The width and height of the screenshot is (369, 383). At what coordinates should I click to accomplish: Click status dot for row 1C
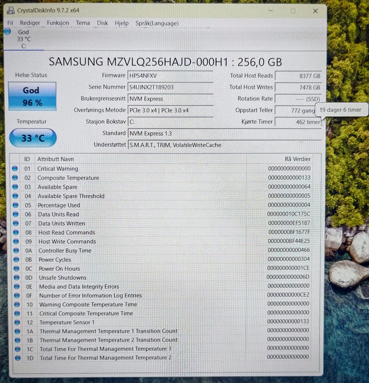[x=18, y=349]
